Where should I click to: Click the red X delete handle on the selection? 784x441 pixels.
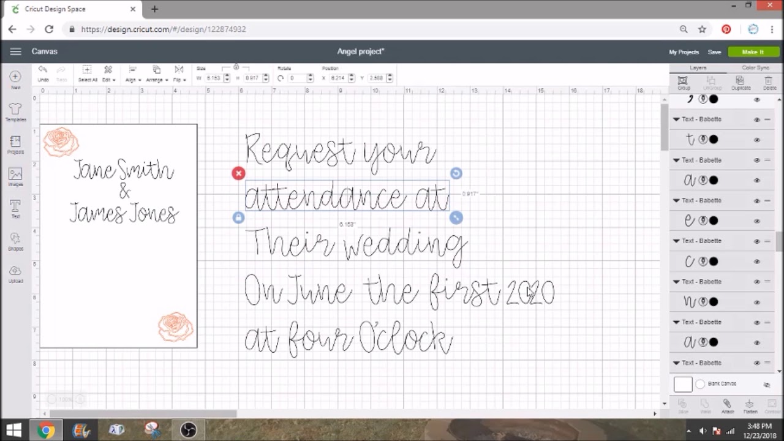point(238,173)
